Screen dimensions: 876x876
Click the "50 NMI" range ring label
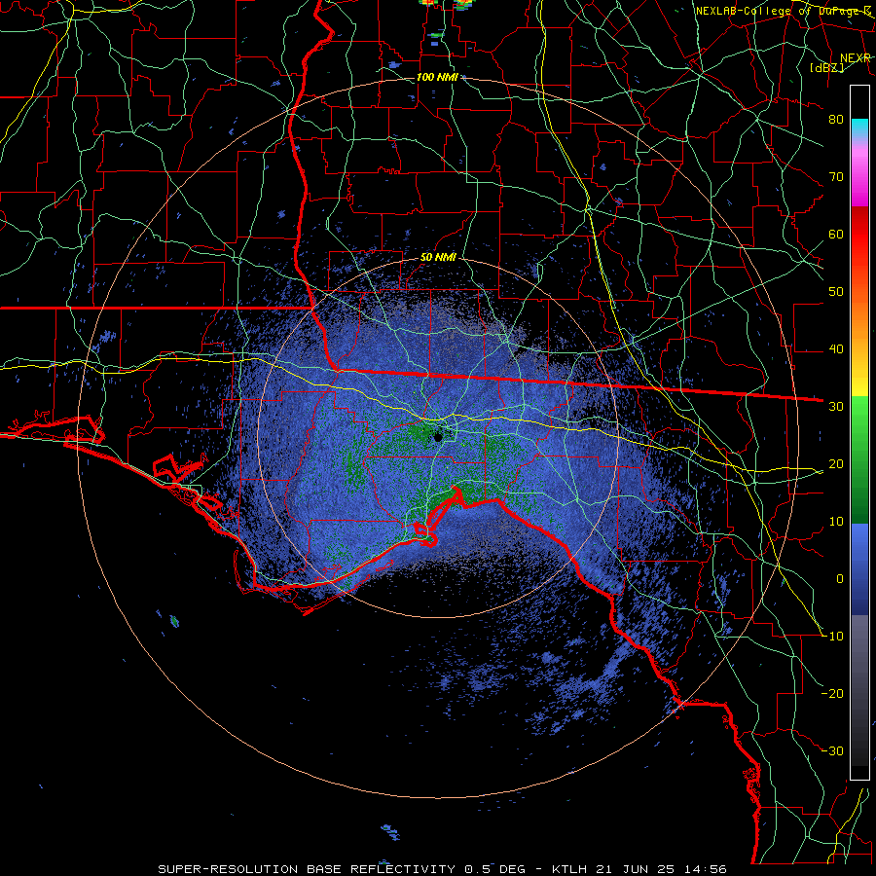pos(438,258)
